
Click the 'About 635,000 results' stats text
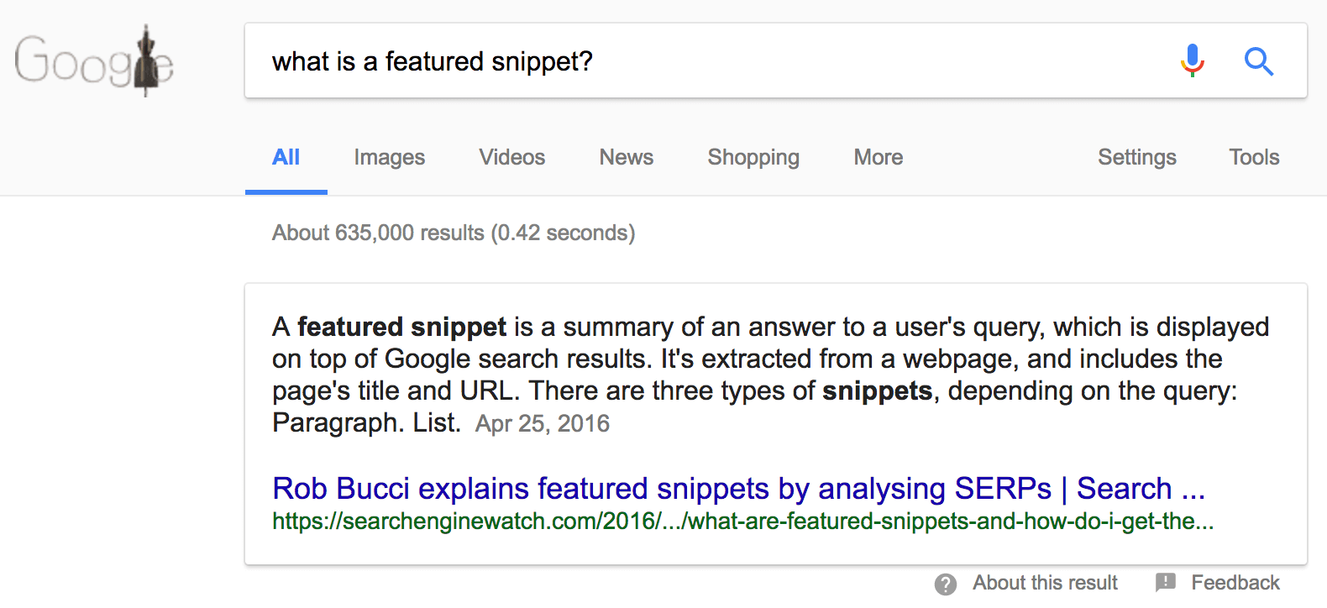454,233
